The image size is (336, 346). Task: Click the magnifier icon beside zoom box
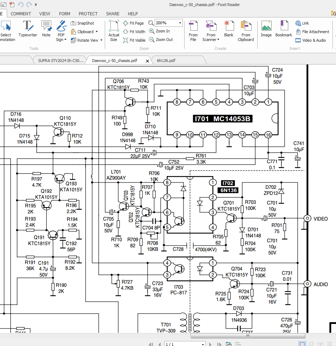151,23
